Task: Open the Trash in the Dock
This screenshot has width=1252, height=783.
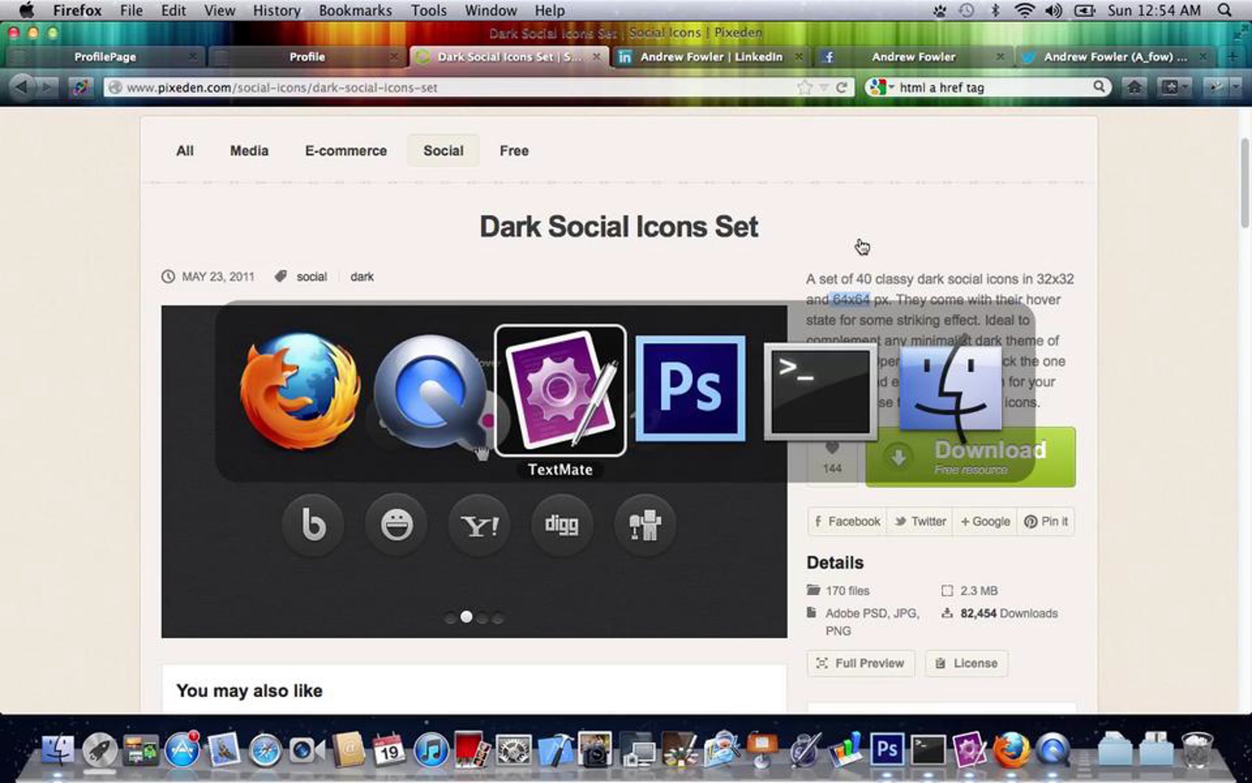Action: click(x=1197, y=750)
